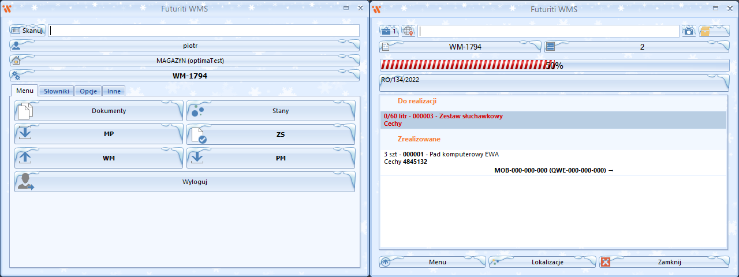Select the Zestaw słuchawkowy item row

(553, 119)
